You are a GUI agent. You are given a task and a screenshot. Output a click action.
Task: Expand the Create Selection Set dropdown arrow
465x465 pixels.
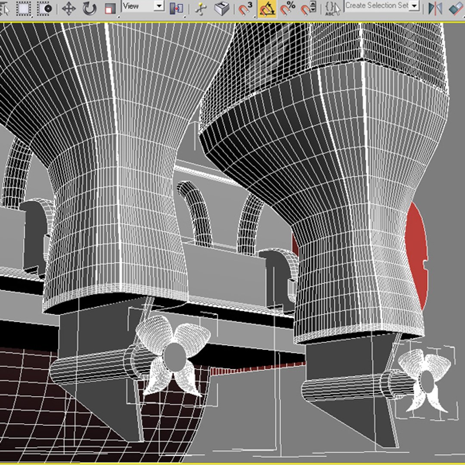[414, 6]
